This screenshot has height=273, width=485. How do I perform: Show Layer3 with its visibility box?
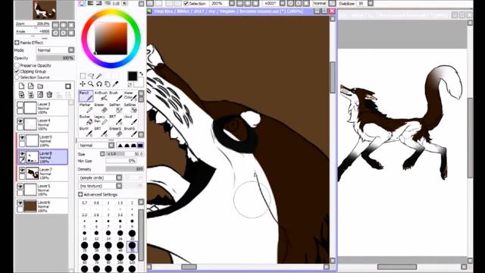(x=20, y=105)
